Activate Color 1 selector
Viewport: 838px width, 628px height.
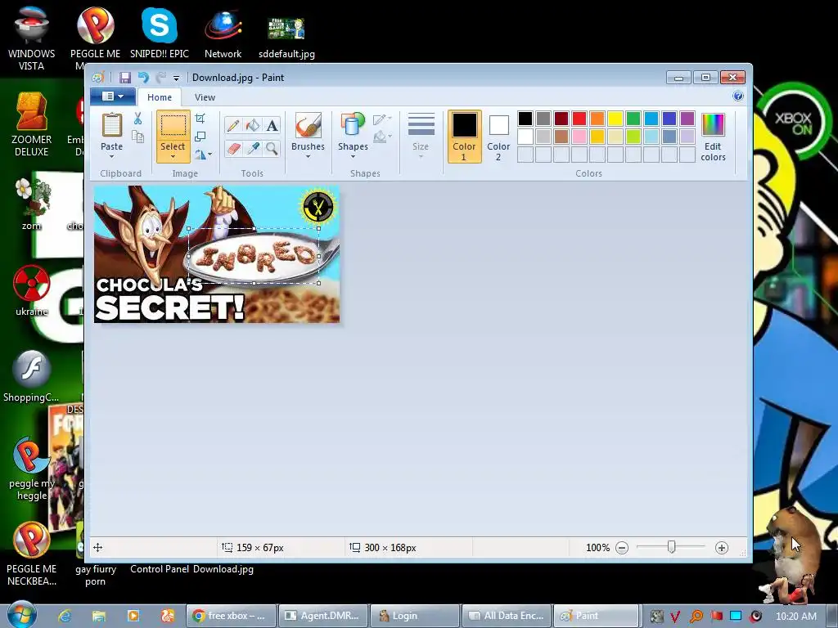[464, 137]
